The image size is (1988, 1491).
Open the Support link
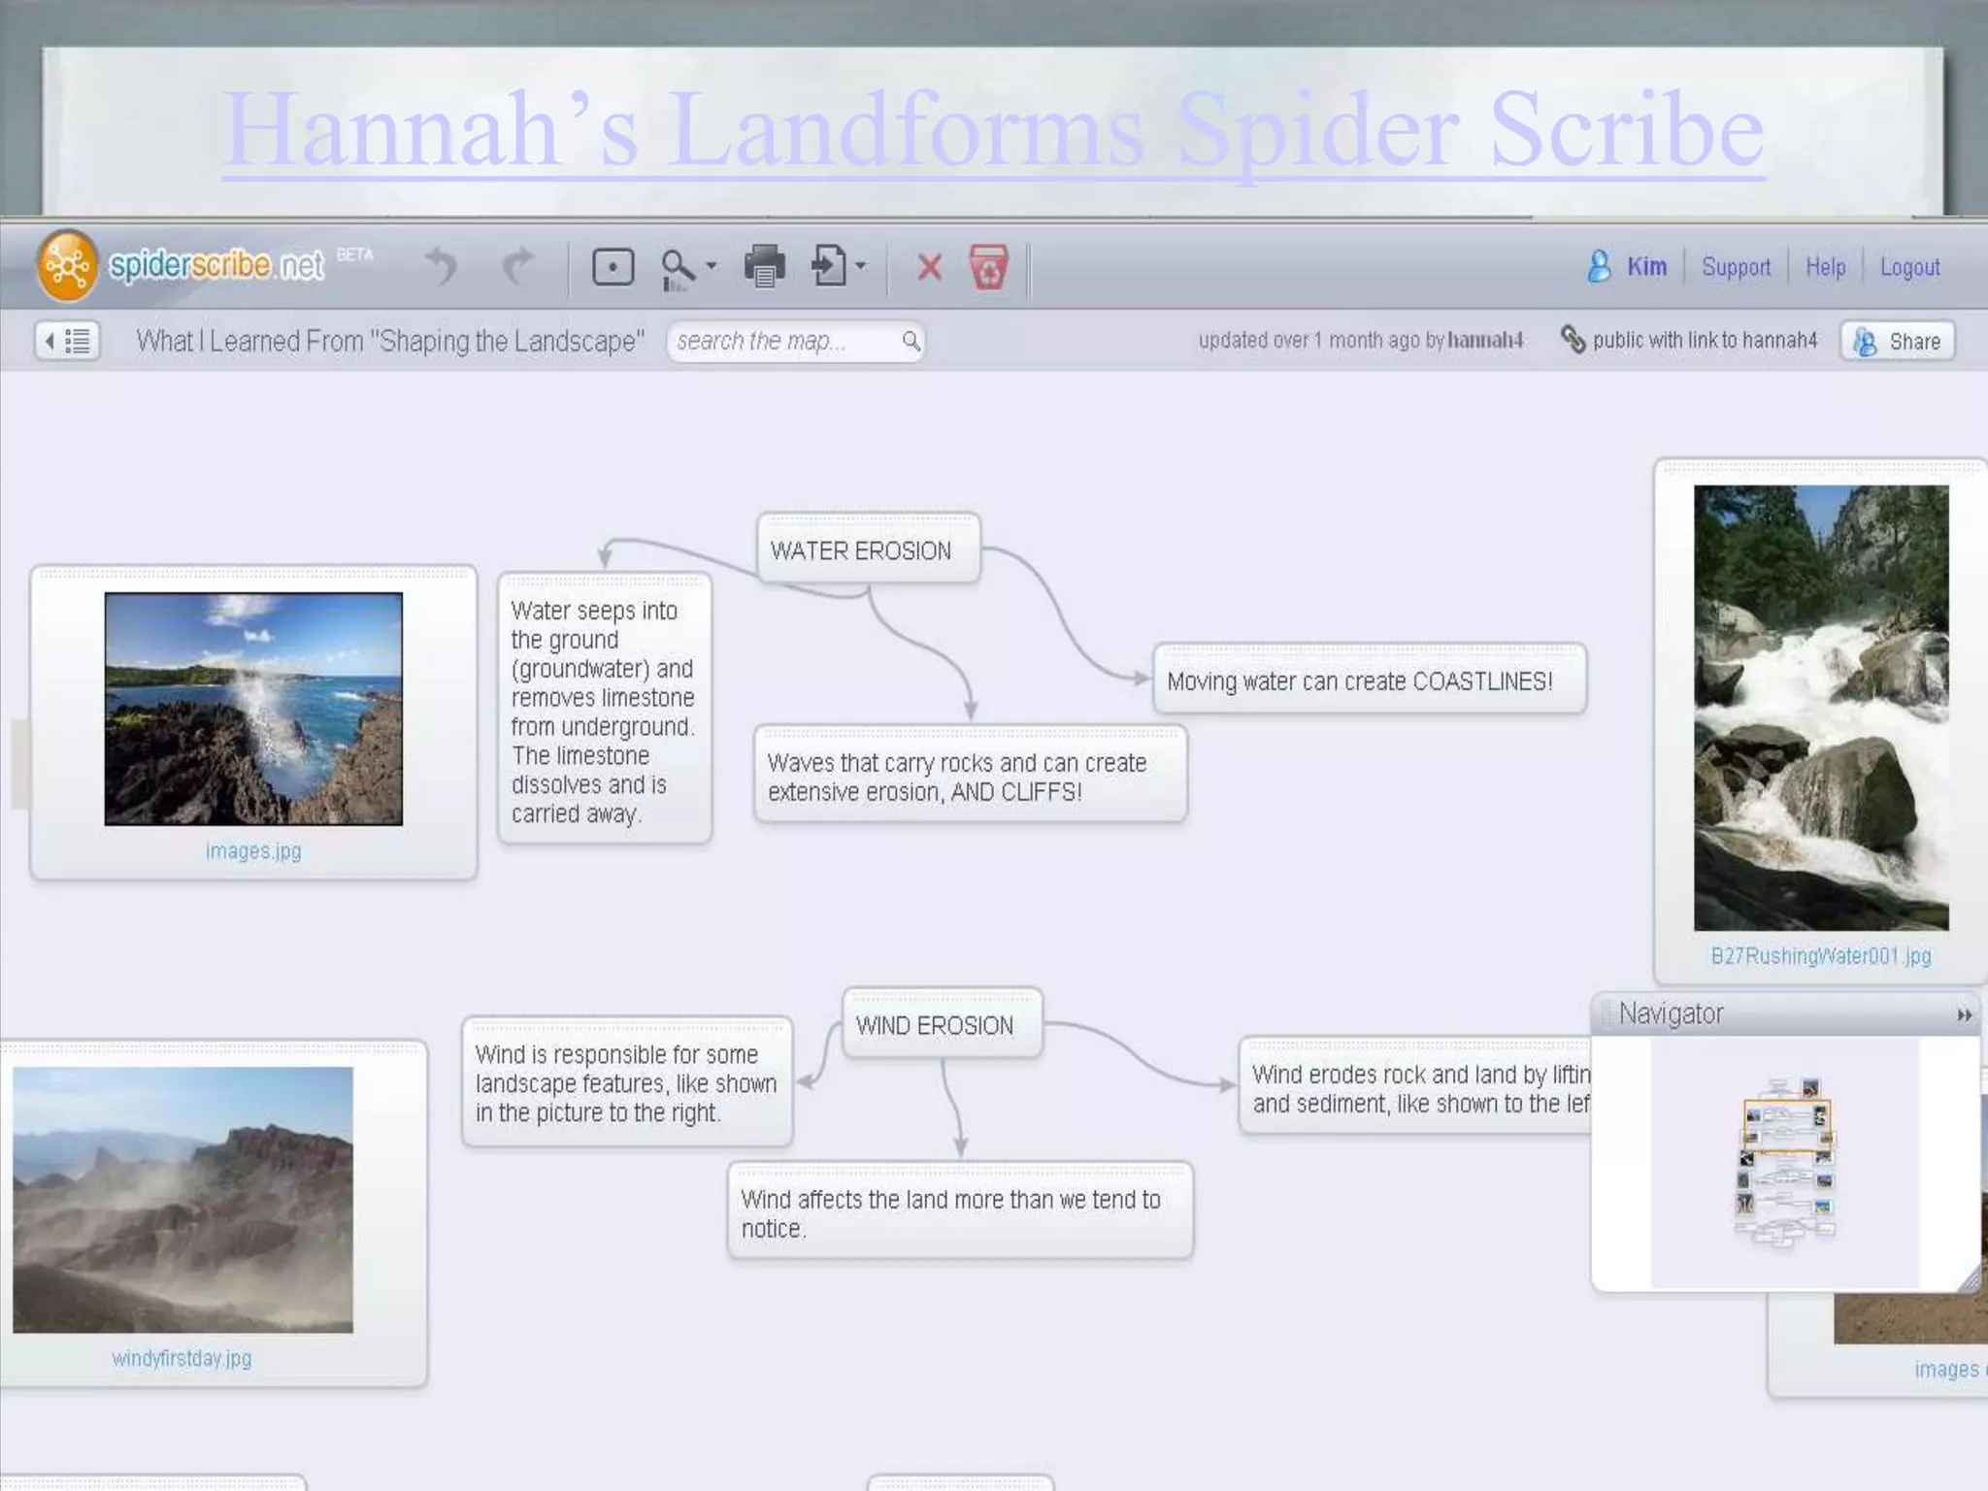click(1736, 268)
